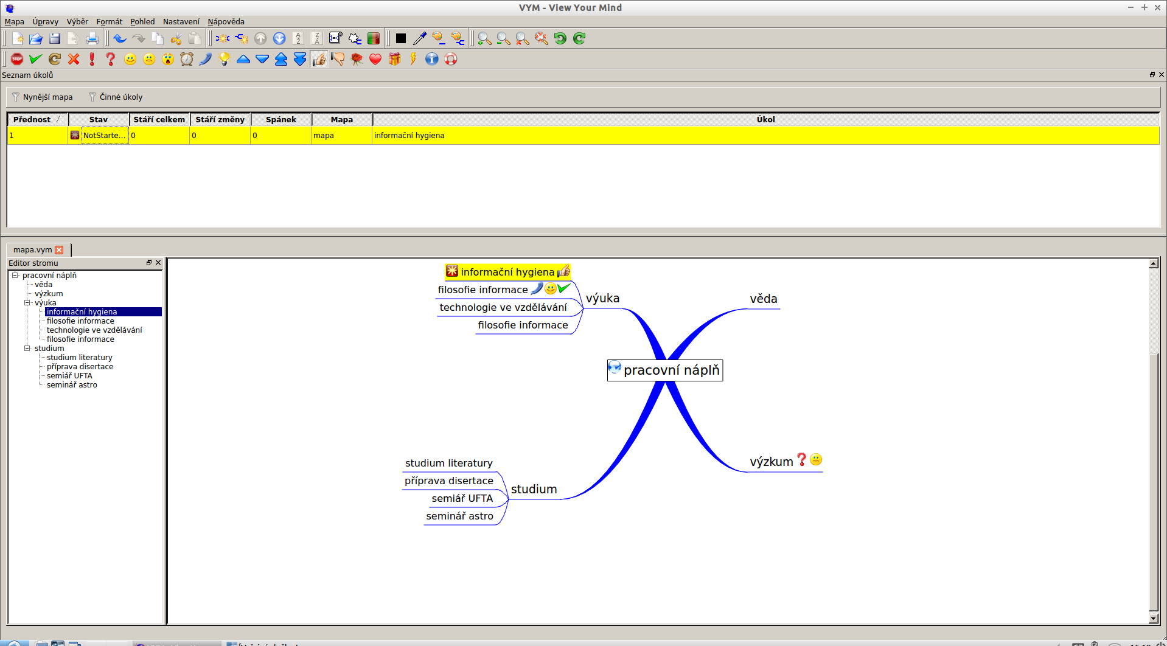
Task: Open a map file with folder icon
Action: [36, 39]
